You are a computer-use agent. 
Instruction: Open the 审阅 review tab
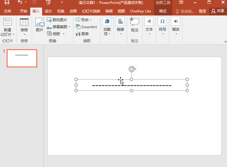pos(109,11)
